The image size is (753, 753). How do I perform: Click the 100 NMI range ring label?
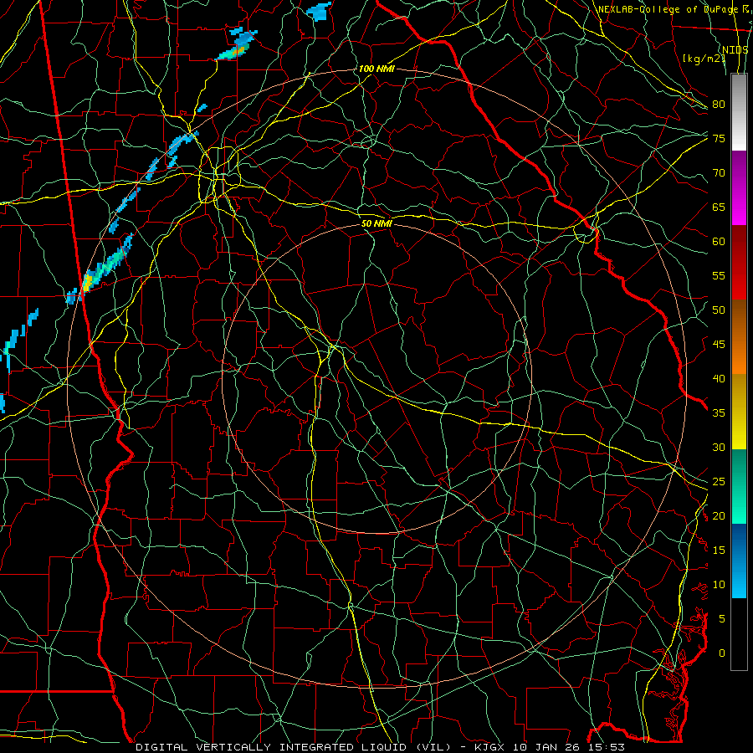376,69
